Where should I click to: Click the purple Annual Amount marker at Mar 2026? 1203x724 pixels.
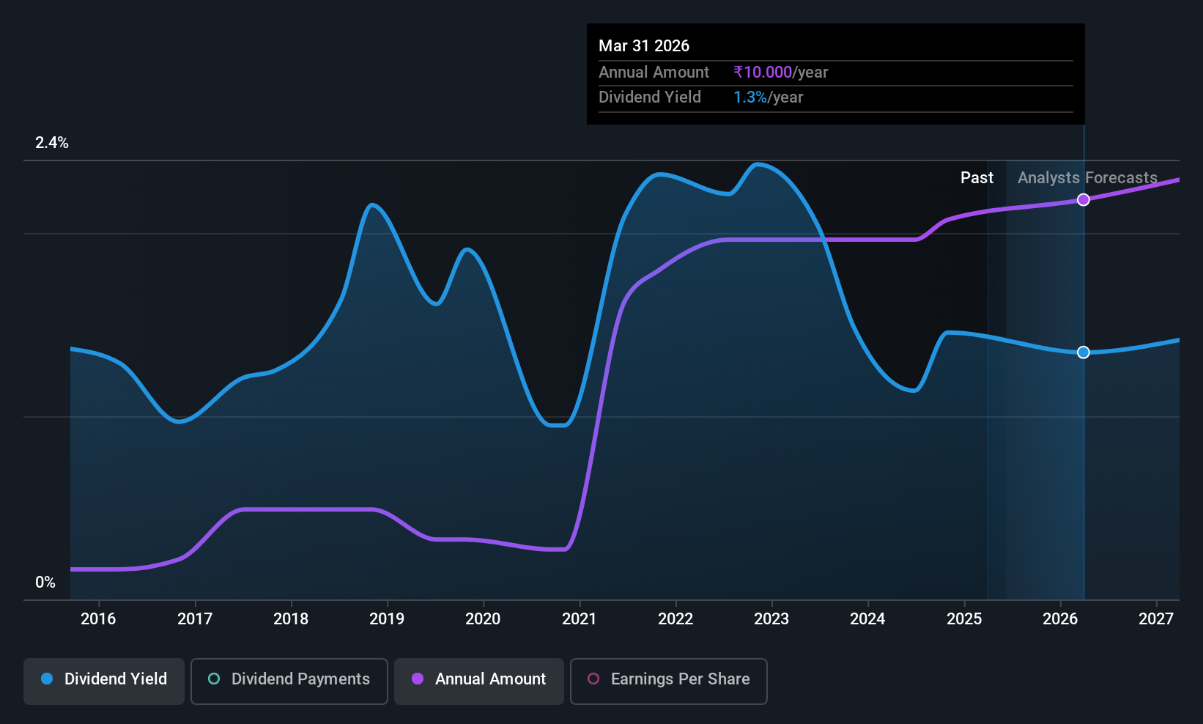pyautogui.click(x=1084, y=200)
